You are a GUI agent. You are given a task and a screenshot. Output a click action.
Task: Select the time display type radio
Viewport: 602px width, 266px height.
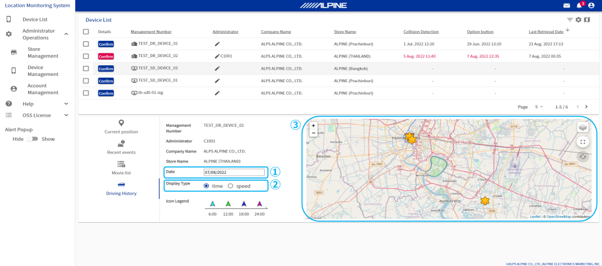pyautogui.click(x=206, y=186)
